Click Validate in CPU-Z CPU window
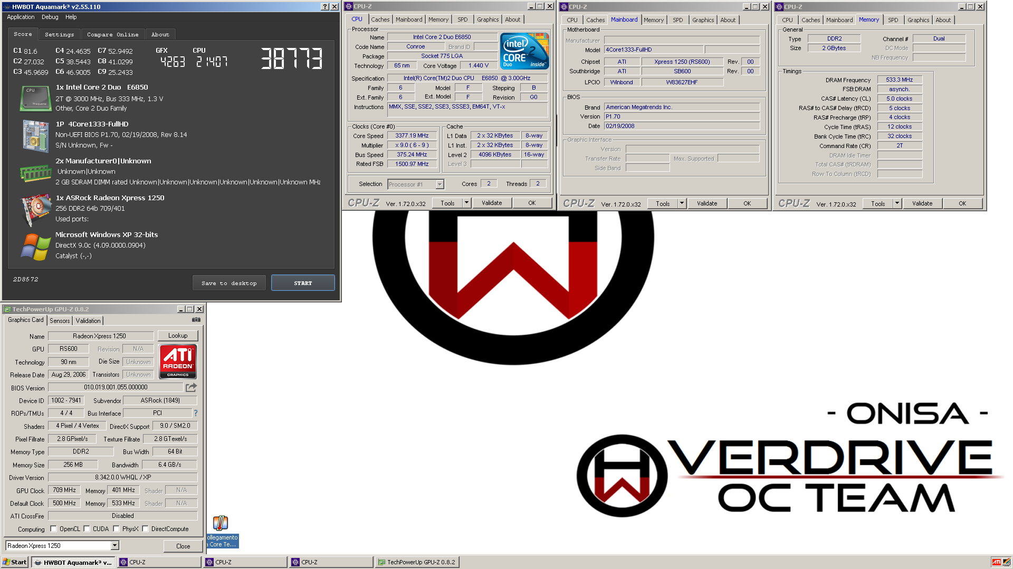Screen dimensions: 1013x569 [492, 203]
